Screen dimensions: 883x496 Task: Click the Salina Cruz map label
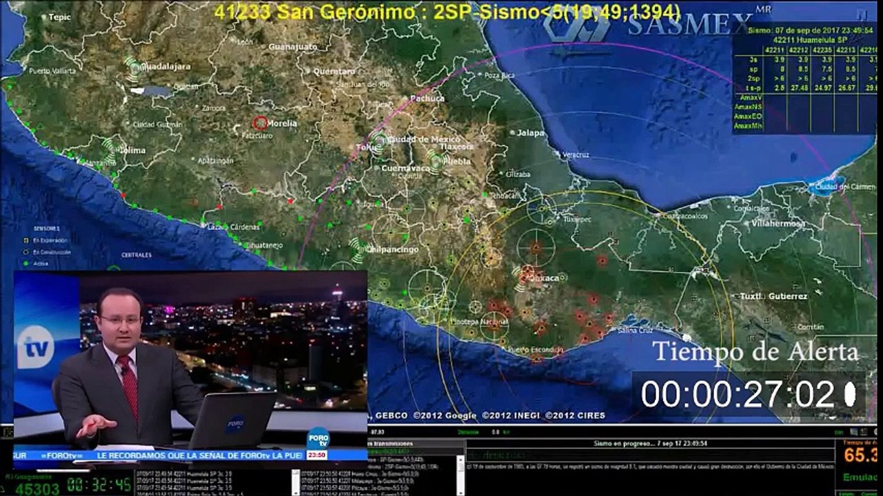634,331
